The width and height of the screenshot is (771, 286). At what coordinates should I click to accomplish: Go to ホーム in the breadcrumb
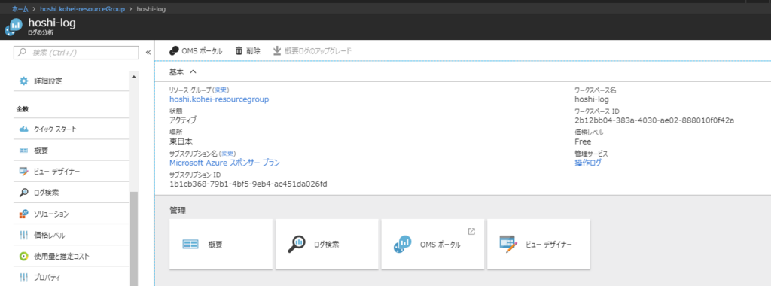tap(20, 9)
